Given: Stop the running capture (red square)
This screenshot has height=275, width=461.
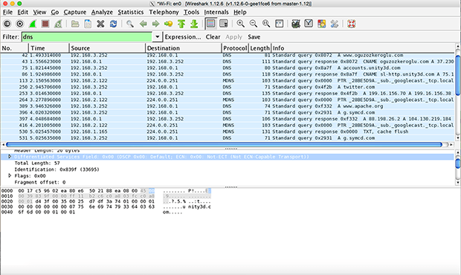Looking at the screenshot, I should point(45,24).
